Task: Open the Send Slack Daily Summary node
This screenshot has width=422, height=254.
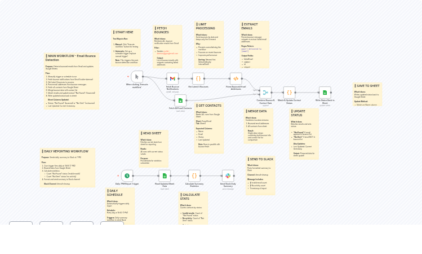Action: [228, 176]
